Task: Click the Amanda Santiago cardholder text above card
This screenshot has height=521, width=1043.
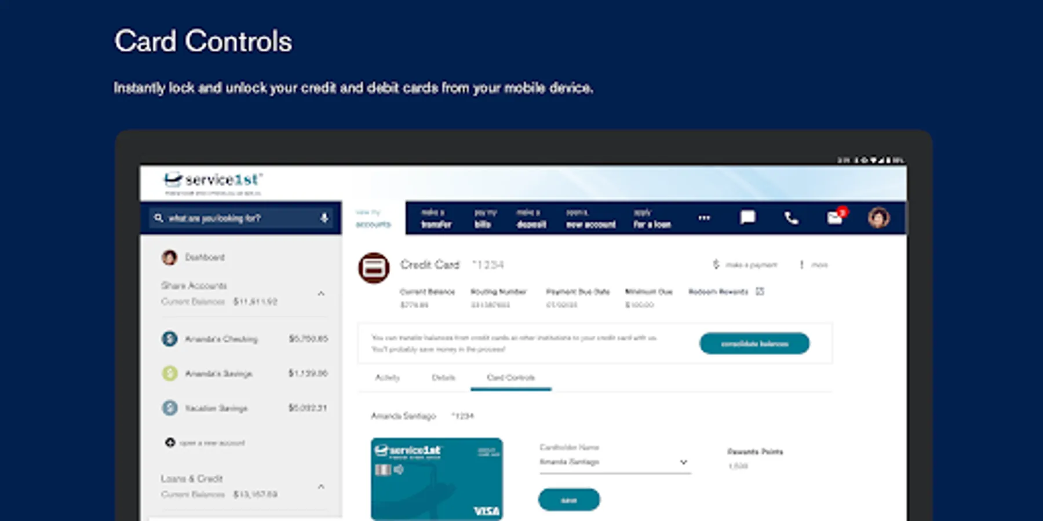Action: pos(403,416)
